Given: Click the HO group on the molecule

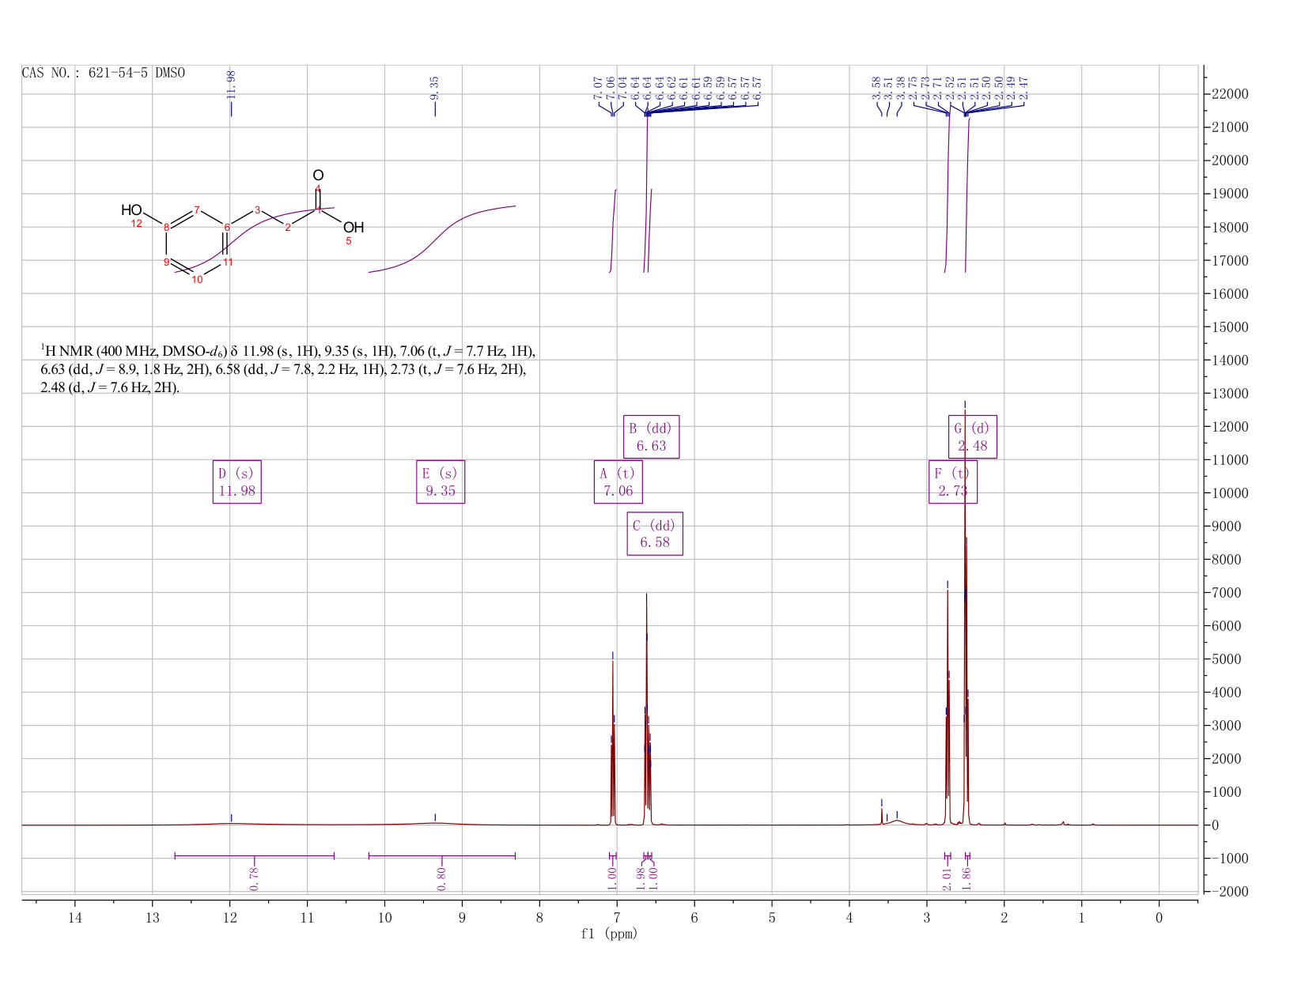Looking at the screenshot, I should (131, 210).
